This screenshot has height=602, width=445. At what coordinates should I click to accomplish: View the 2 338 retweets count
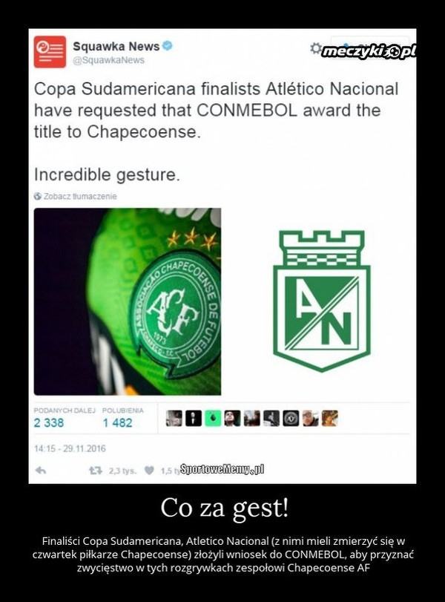49,422
